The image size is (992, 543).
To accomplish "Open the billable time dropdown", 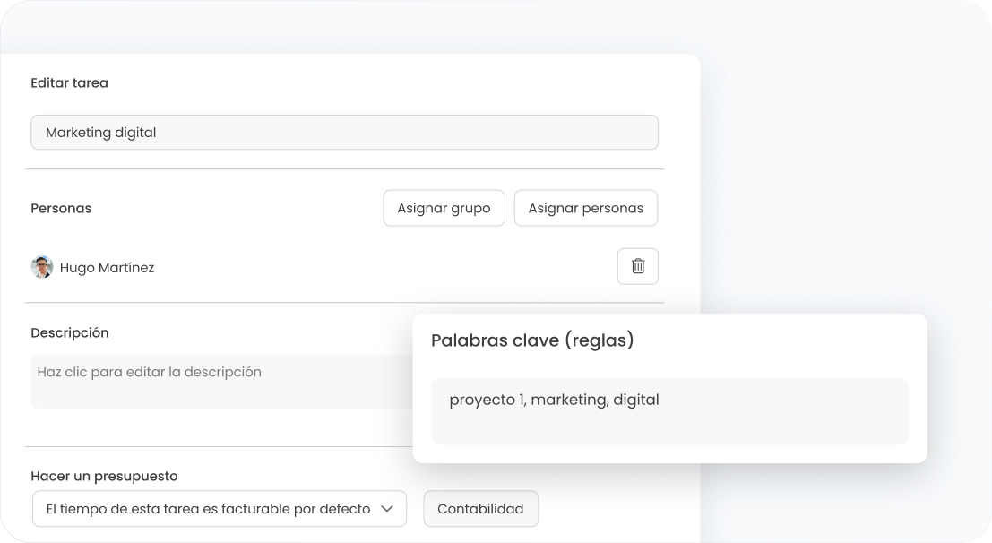I will click(x=220, y=509).
